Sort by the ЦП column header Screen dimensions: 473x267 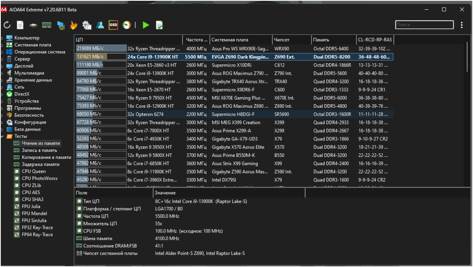pos(128,40)
